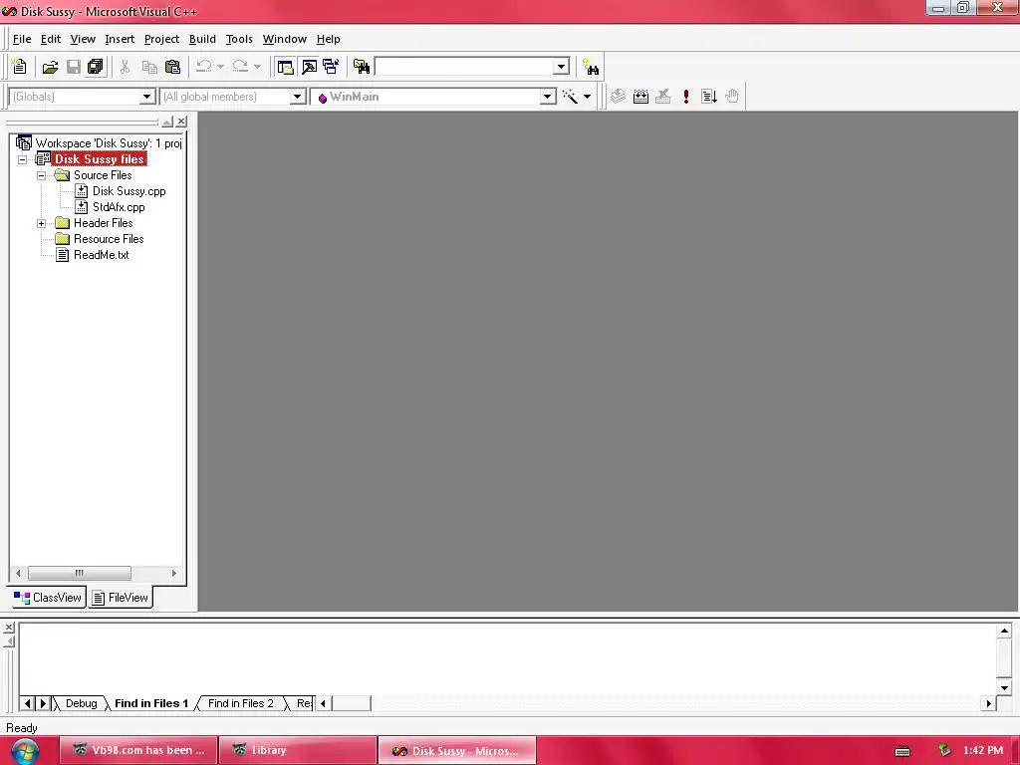
Task: Click the Paste clipboard icon
Action: click(173, 67)
